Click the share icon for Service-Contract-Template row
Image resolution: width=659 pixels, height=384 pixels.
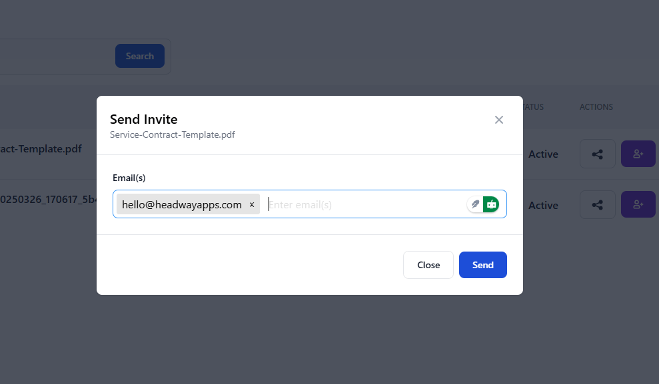point(598,154)
